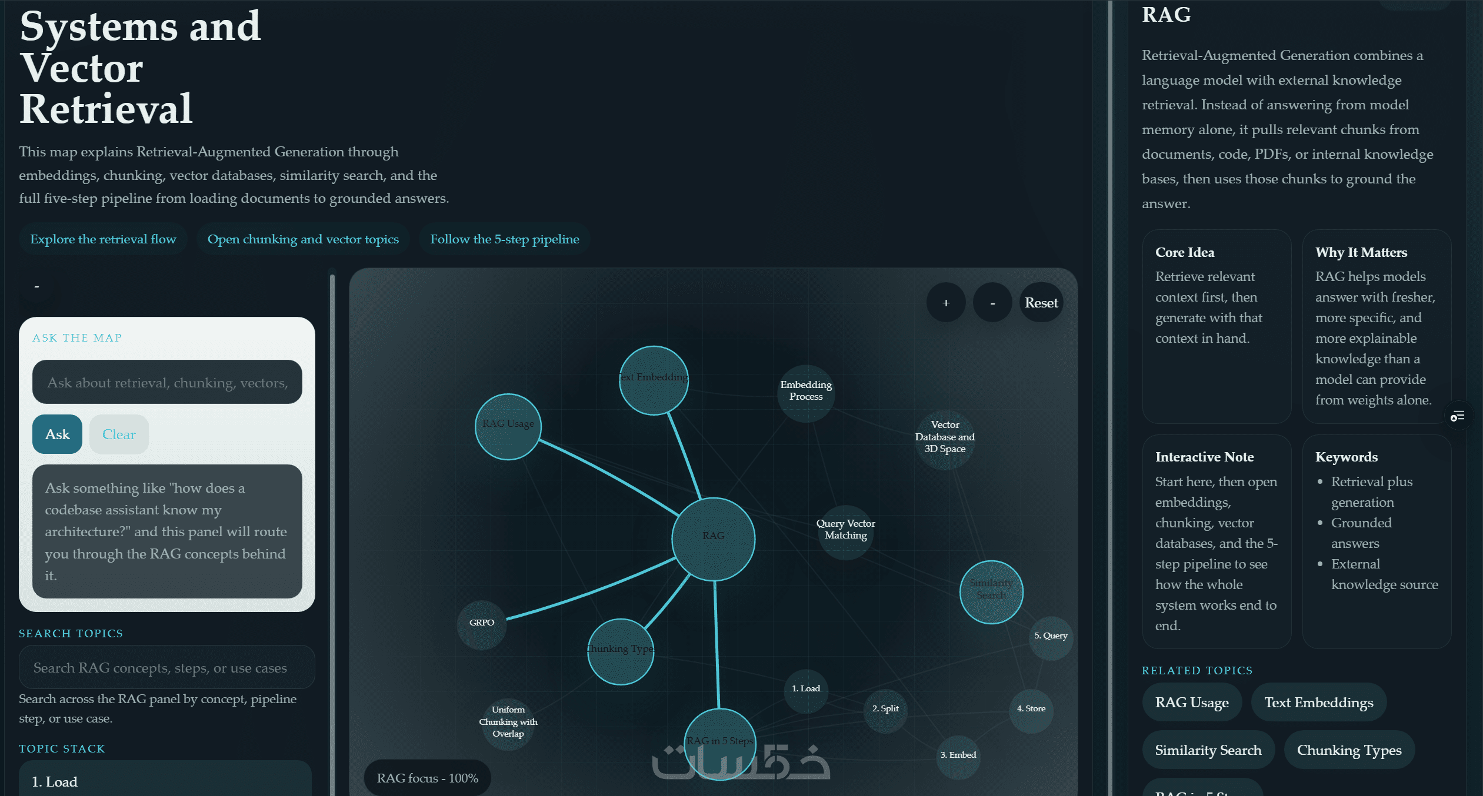
Task: Zoom out with the map minus button
Action: pos(992,303)
